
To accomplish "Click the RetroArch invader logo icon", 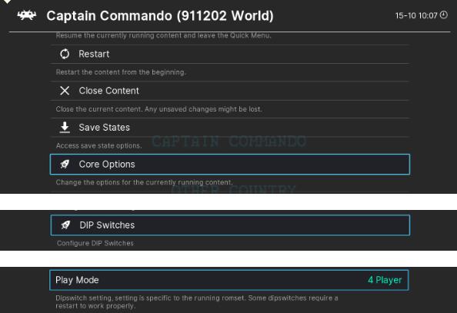I will tap(27, 15).
